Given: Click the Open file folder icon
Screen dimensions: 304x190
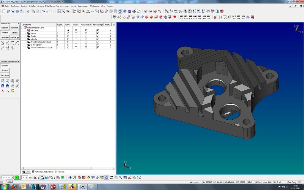Looking at the screenshot, I should point(8,11).
